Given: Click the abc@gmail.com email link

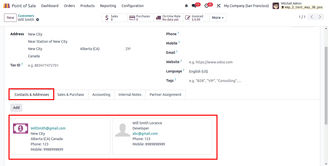Looking at the screenshot, I should 145,134.
